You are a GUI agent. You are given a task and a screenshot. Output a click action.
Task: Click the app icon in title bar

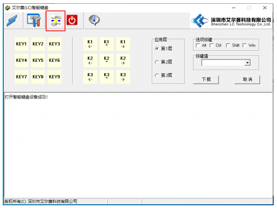click(x=8, y=8)
